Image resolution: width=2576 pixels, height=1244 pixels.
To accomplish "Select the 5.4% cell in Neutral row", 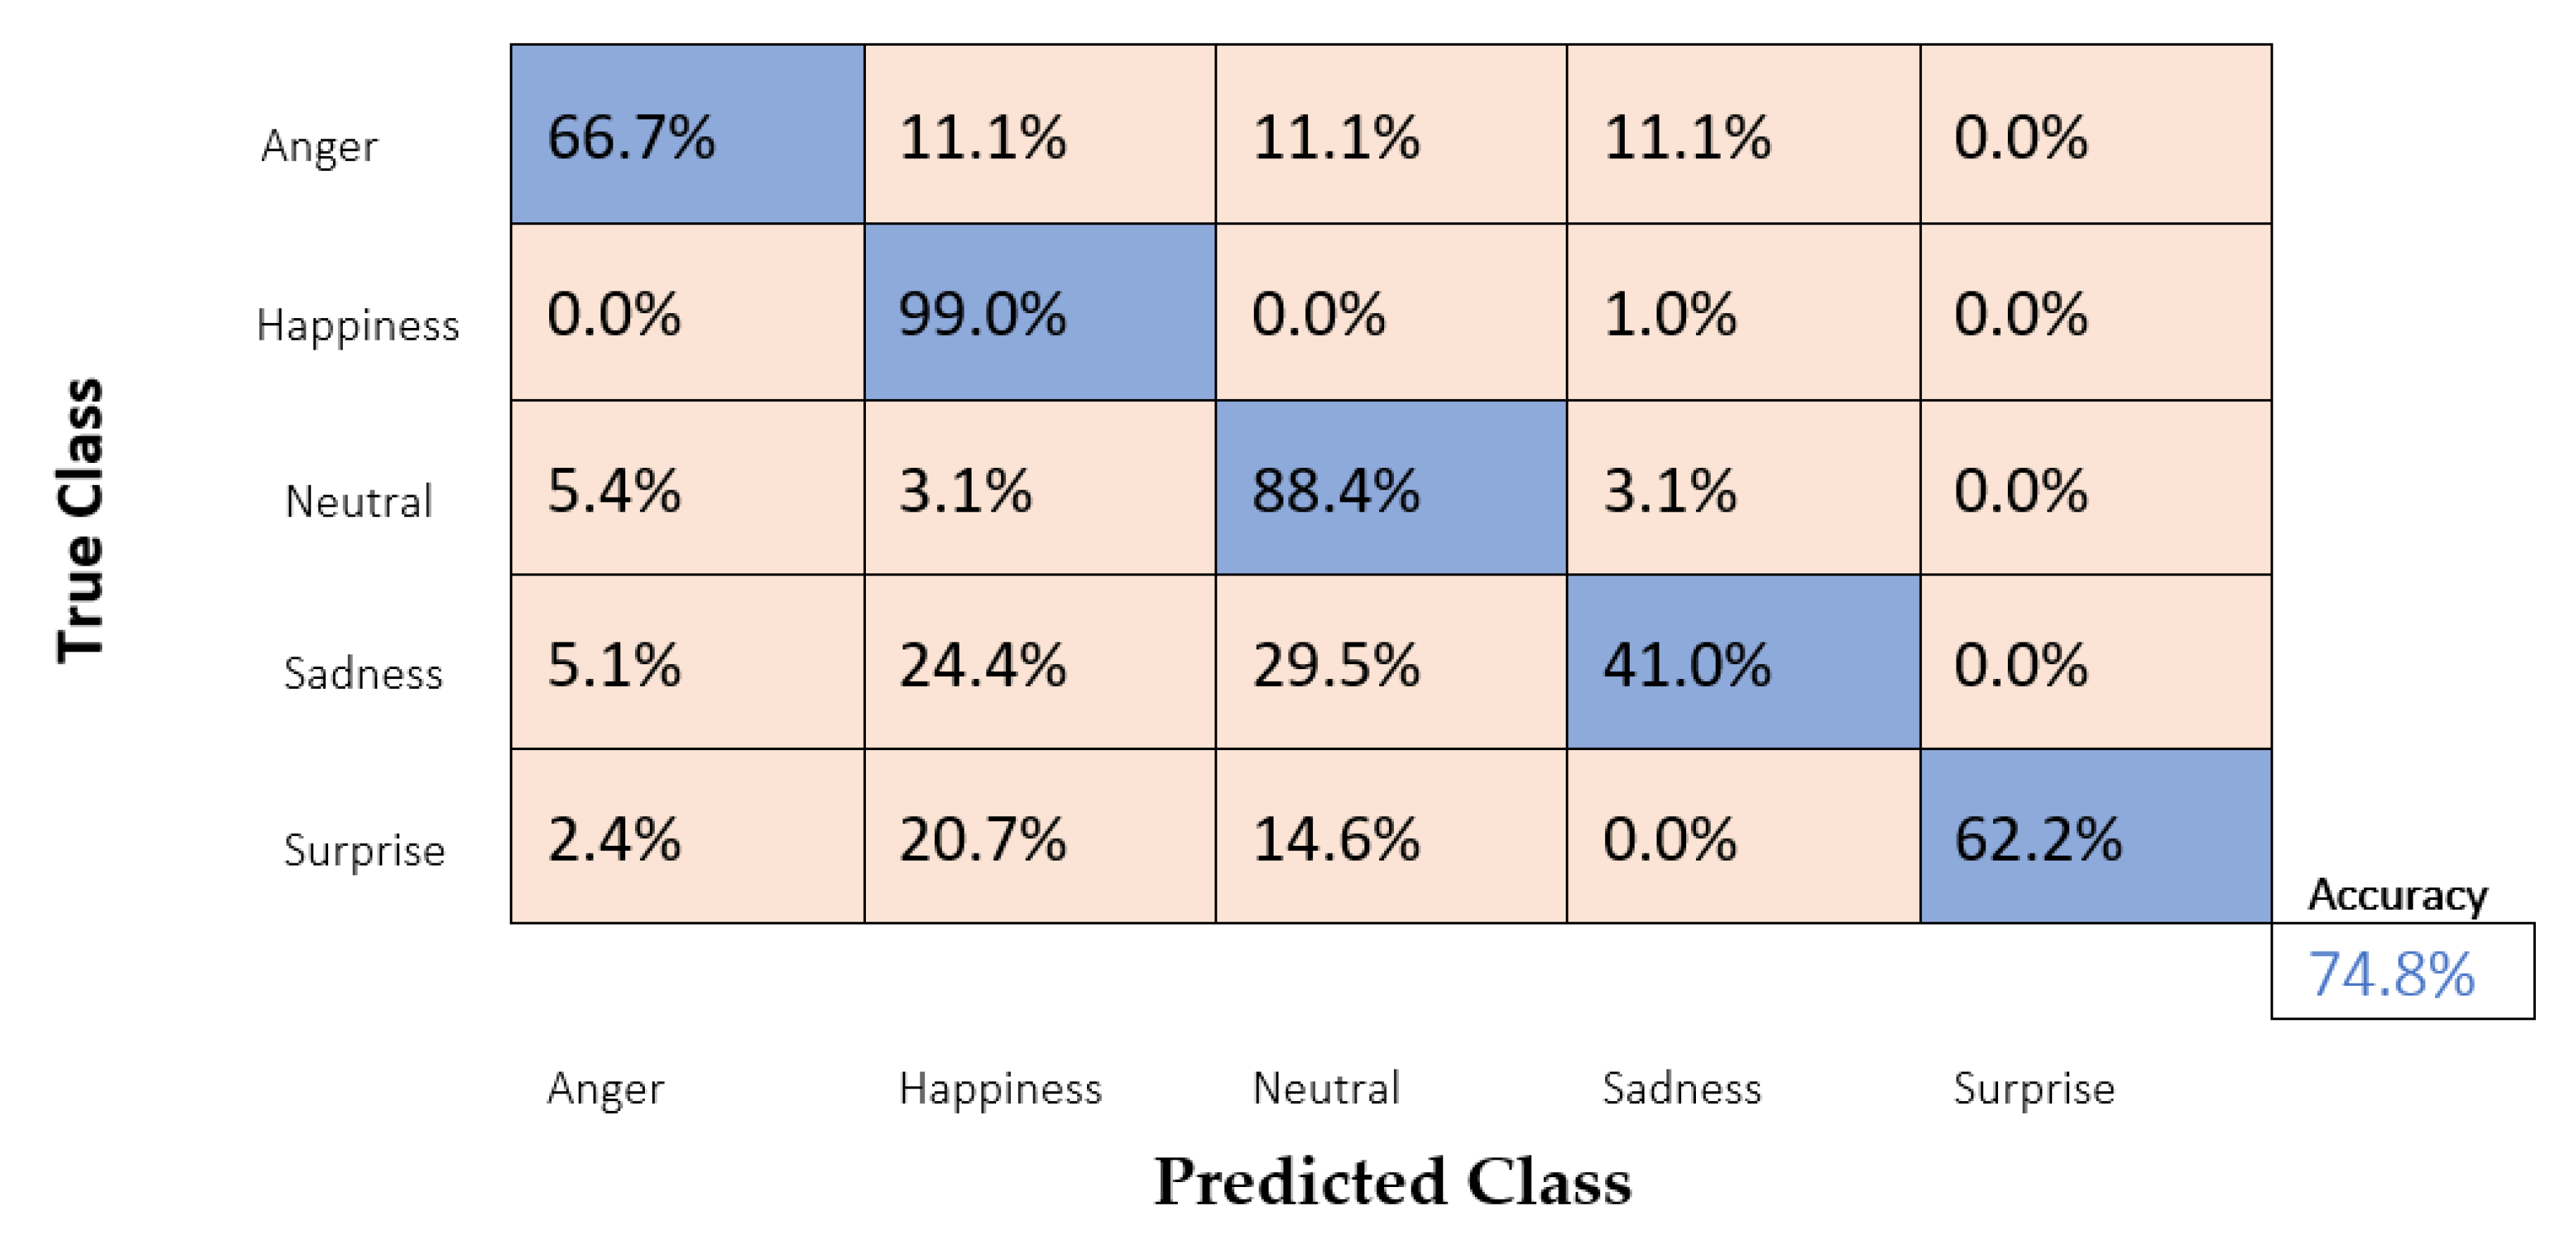I will click(687, 488).
